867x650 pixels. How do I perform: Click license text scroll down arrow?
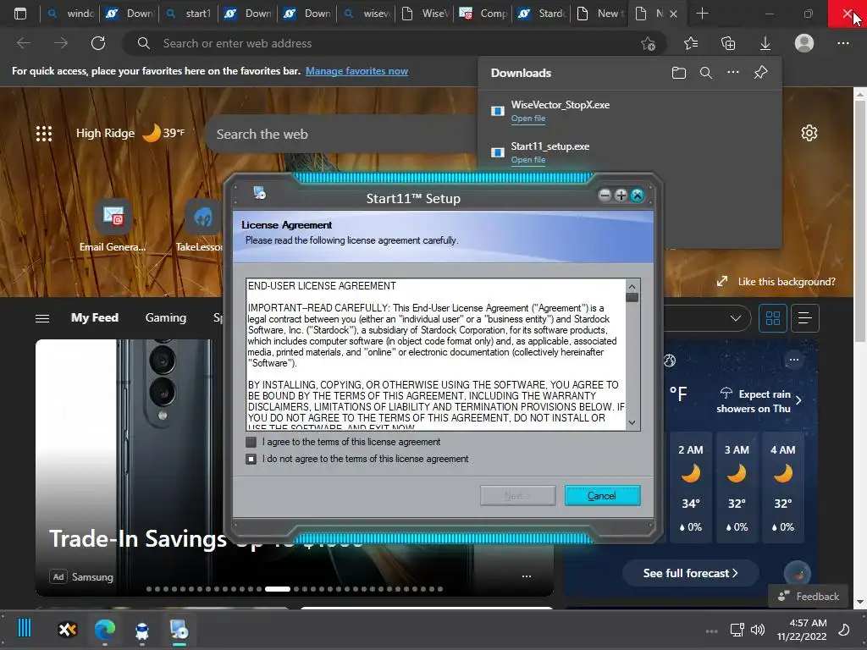(x=632, y=423)
